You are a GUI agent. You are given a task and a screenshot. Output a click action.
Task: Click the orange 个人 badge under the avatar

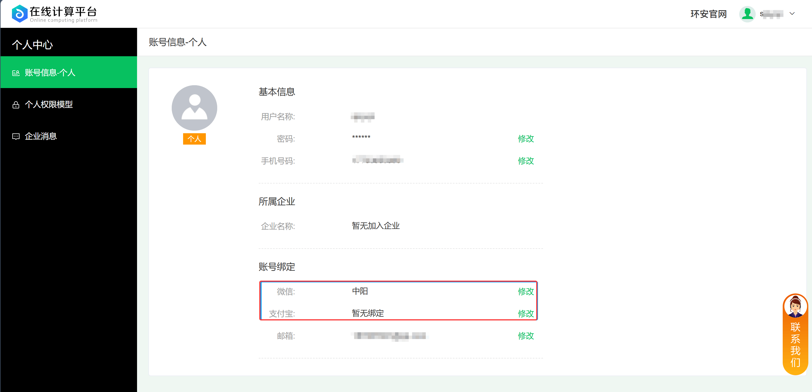point(194,139)
